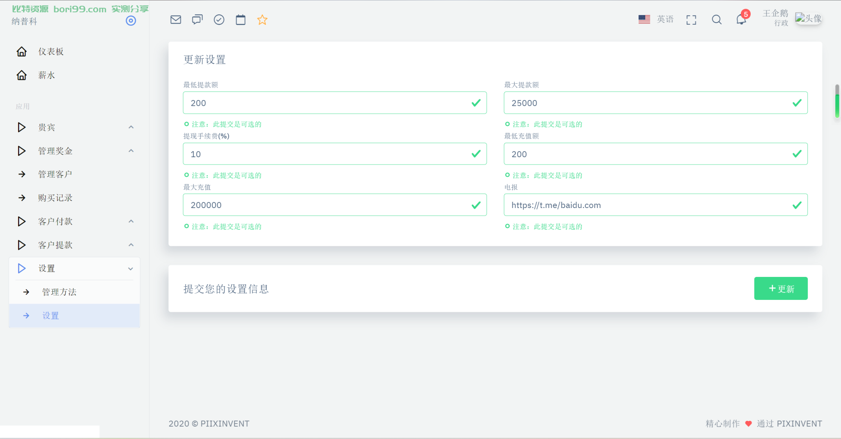Click the 提交您的设置信息 text
The image size is (841, 439).
tap(226, 289)
